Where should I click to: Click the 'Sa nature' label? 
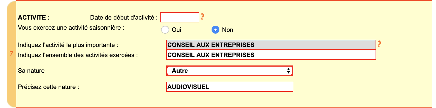[x=31, y=71]
